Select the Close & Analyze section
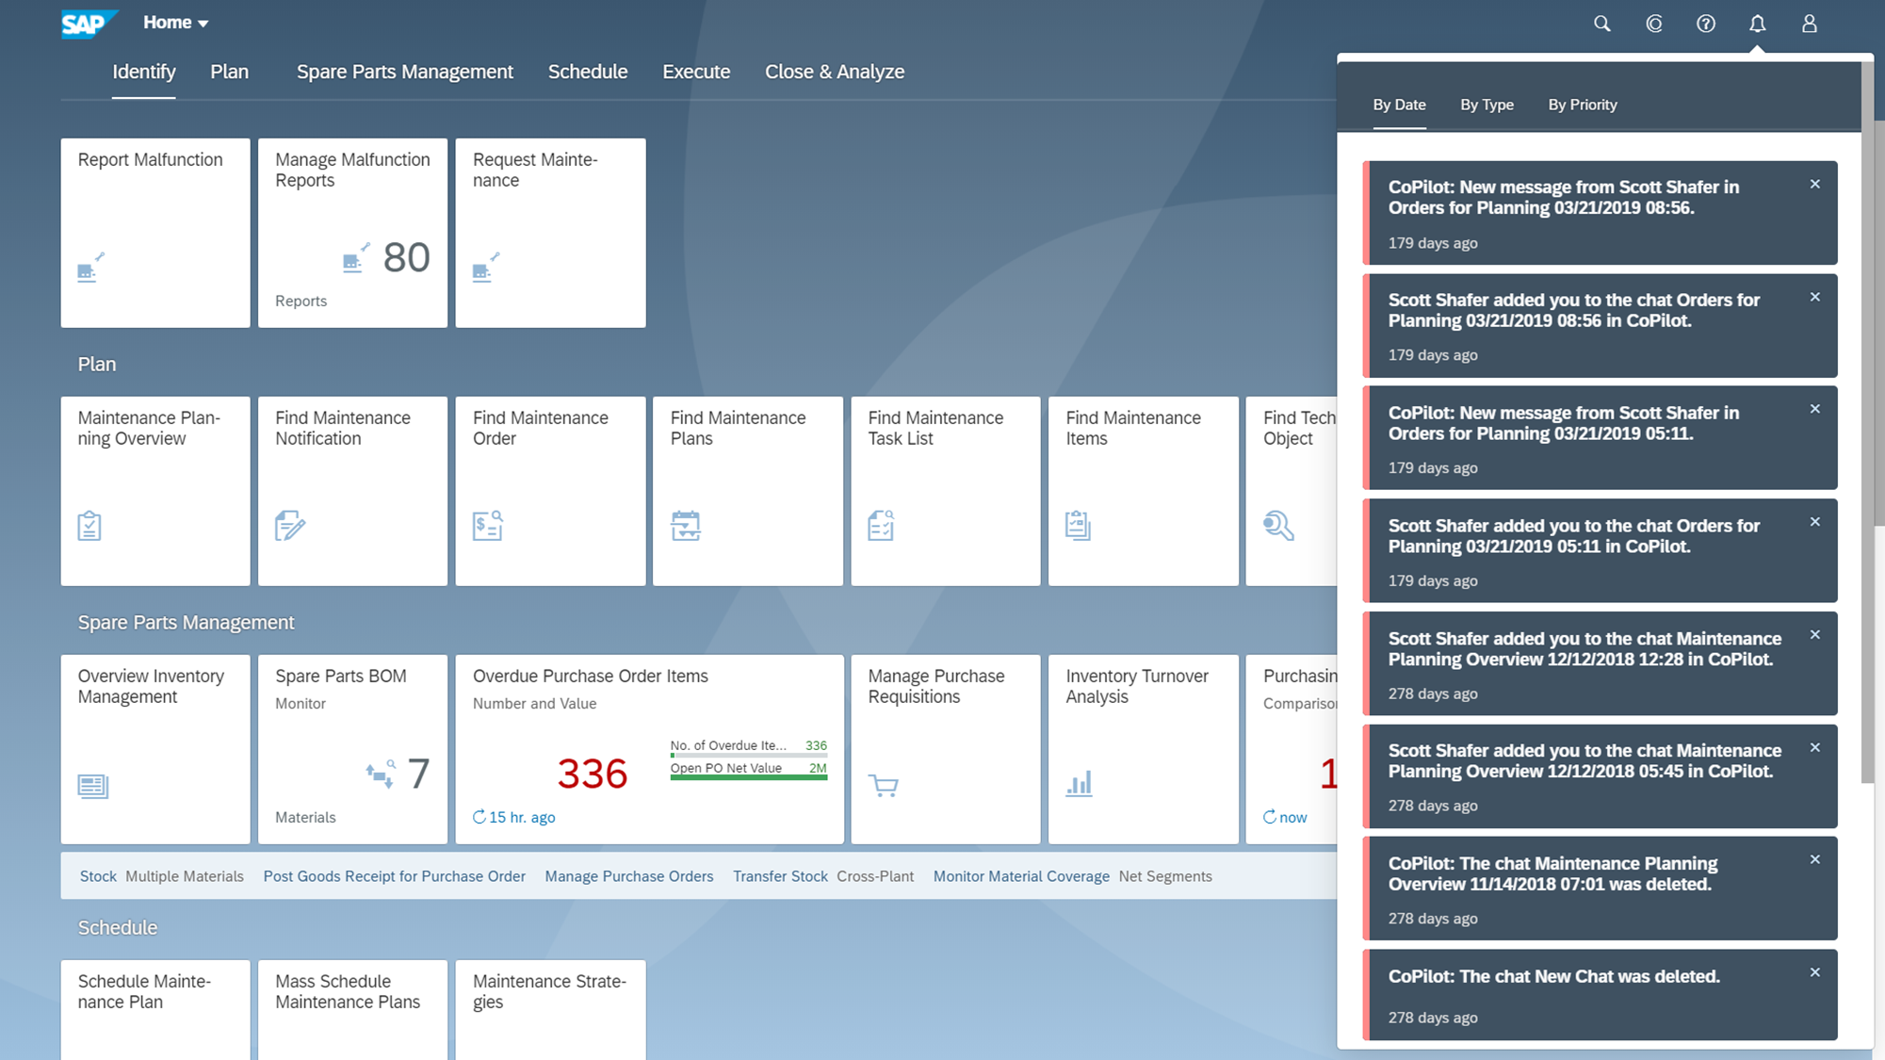This screenshot has height=1060, width=1885. [x=835, y=71]
